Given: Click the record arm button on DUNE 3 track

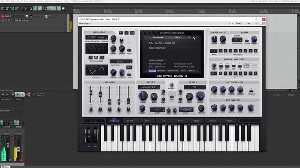Looking at the screenshot, I should [x=3, y=16].
